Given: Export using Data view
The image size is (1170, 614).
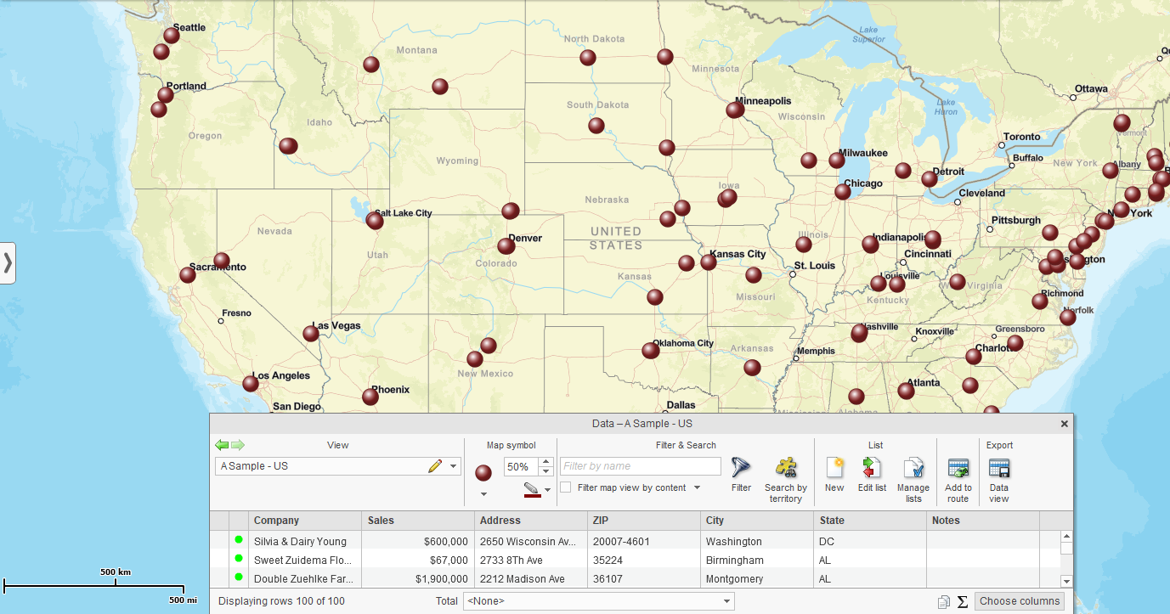Looking at the screenshot, I should (x=999, y=468).
